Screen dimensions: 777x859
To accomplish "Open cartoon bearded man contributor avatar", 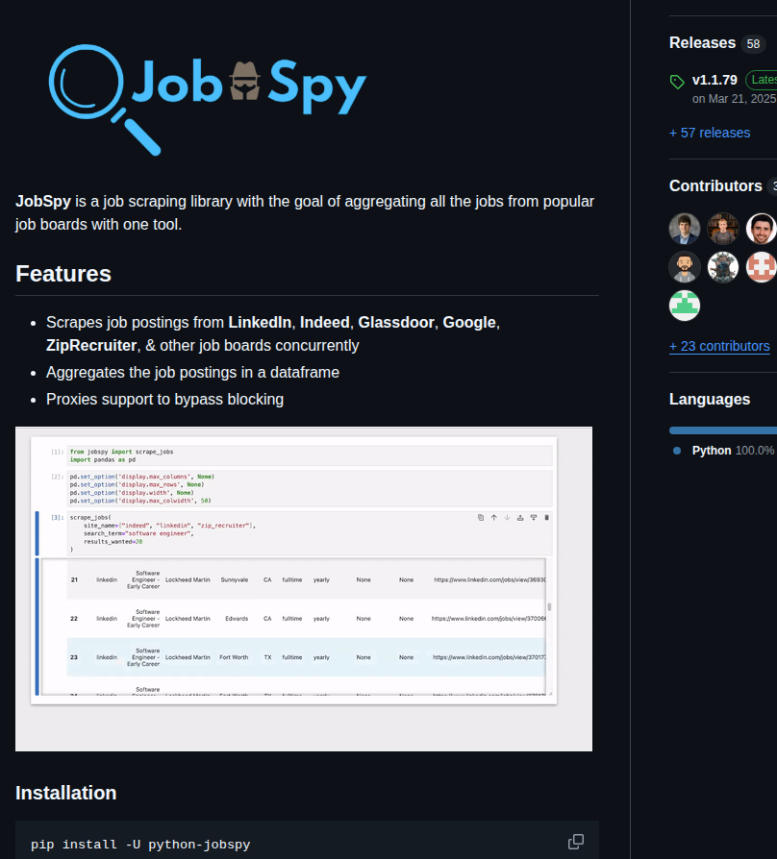I will 685,267.
